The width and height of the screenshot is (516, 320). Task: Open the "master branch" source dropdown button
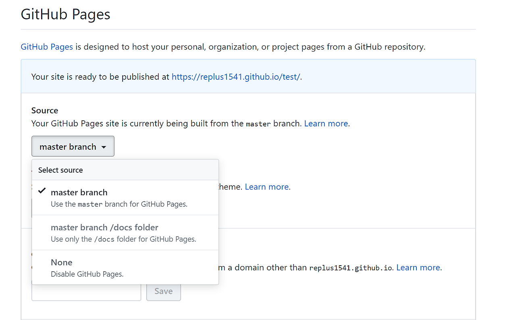pos(73,147)
